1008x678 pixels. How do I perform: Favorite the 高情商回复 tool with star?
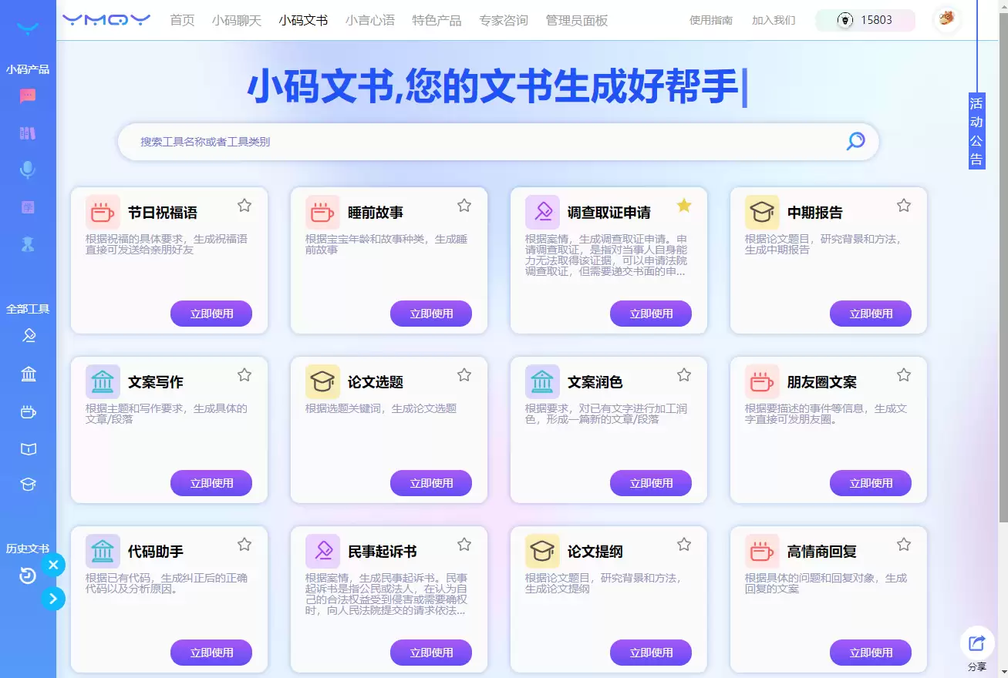904,544
